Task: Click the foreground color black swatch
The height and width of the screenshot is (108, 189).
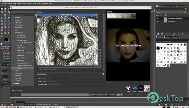Action: [x=6, y=39]
